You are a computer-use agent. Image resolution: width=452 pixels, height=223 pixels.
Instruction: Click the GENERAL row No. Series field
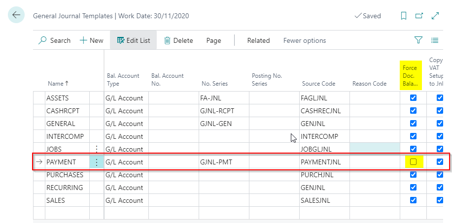224,124
